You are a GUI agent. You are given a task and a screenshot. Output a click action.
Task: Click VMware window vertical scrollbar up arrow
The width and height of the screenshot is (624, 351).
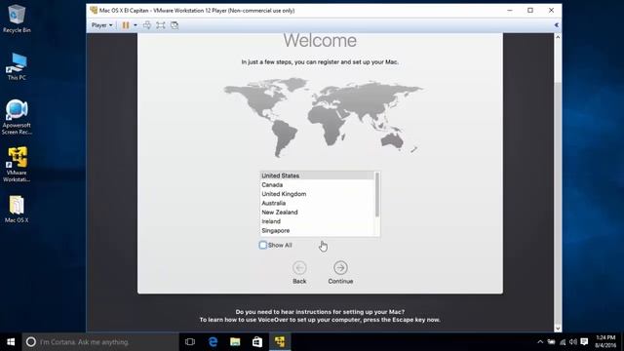click(558, 37)
